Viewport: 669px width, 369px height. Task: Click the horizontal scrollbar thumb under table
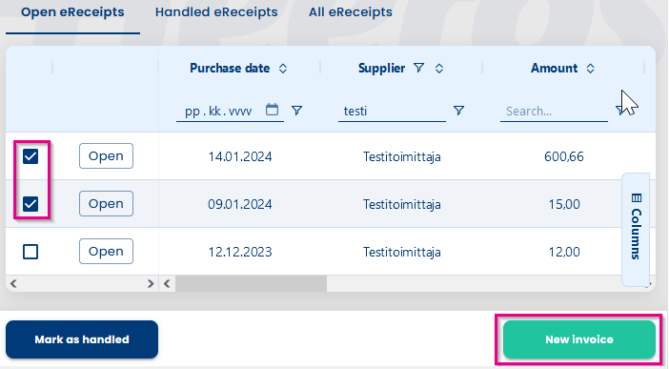(x=252, y=283)
